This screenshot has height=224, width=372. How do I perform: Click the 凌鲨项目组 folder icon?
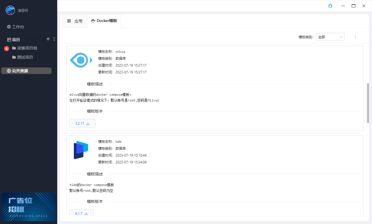14,48
